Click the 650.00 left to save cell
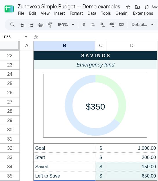158x181 pixels. click(132, 176)
